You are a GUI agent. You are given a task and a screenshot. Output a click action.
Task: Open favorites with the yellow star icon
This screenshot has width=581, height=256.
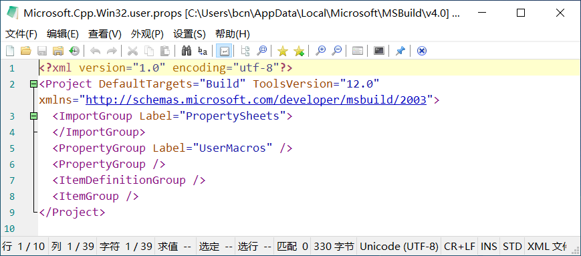(x=283, y=51)
